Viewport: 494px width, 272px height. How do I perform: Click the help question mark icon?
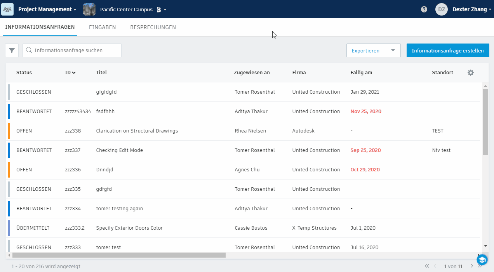click(x=424, y=9)
